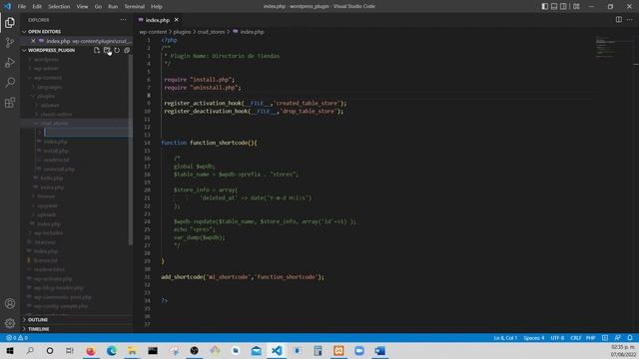
Task: Open the Run and Debug view
Action: point(10,63)
